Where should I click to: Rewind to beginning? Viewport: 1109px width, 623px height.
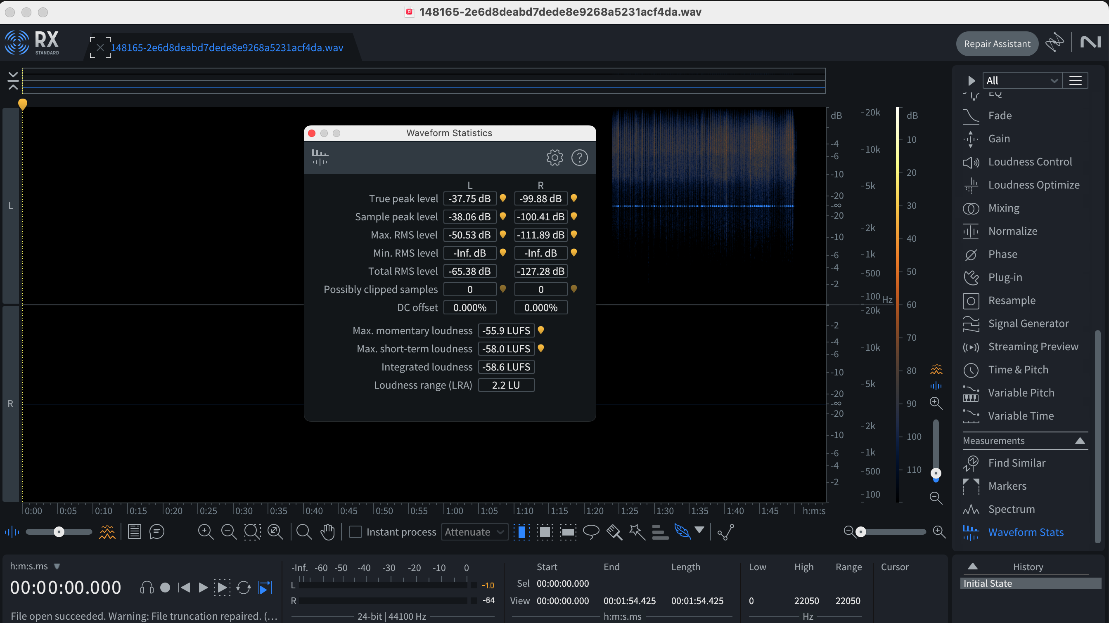click(x=184, y=587)
